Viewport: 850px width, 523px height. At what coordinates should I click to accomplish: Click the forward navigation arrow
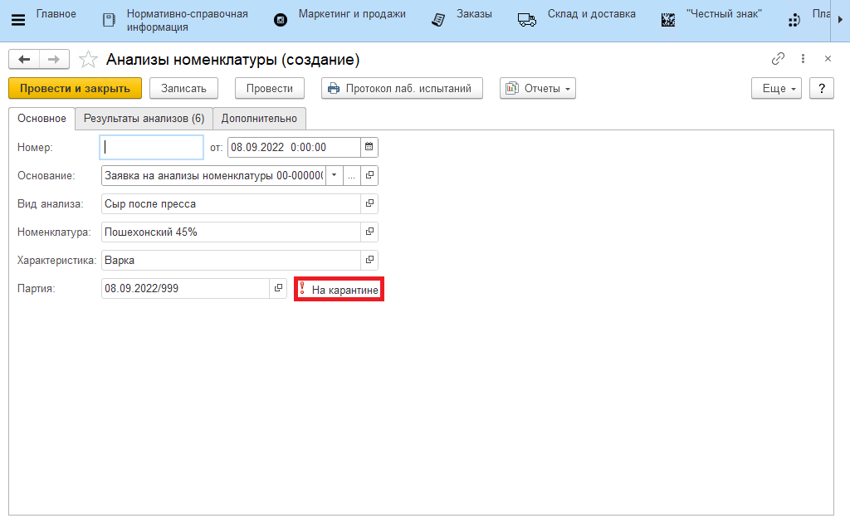click(53, 59)
